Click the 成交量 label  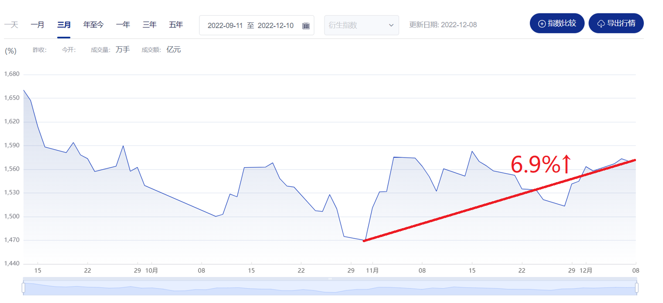[101, 50]
